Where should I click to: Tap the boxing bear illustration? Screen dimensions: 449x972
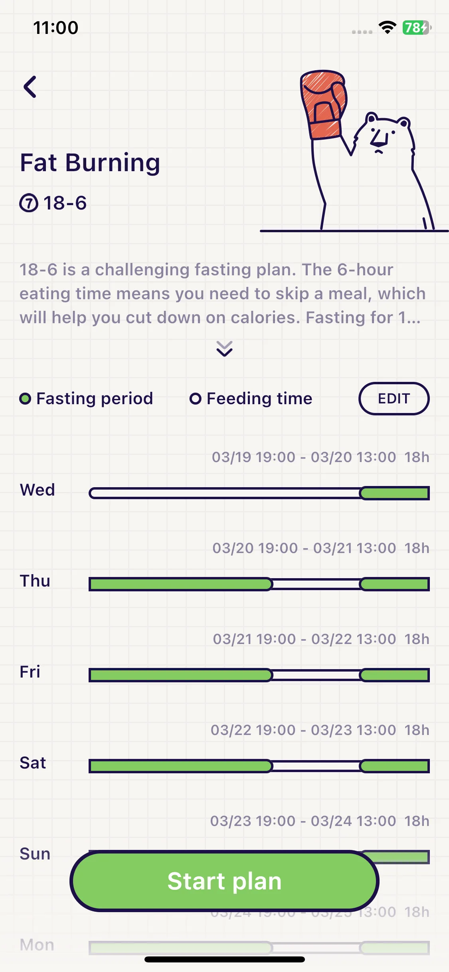pyautogui.click(x=354, y=151)
